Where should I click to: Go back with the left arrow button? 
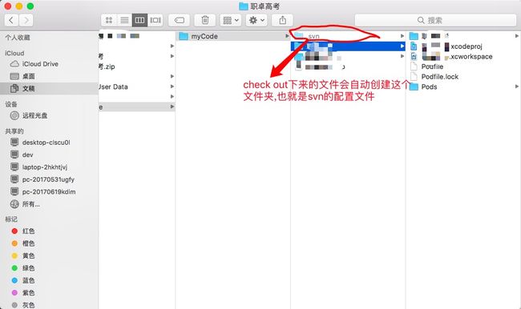pyautogui.click(x=11, y=20)
